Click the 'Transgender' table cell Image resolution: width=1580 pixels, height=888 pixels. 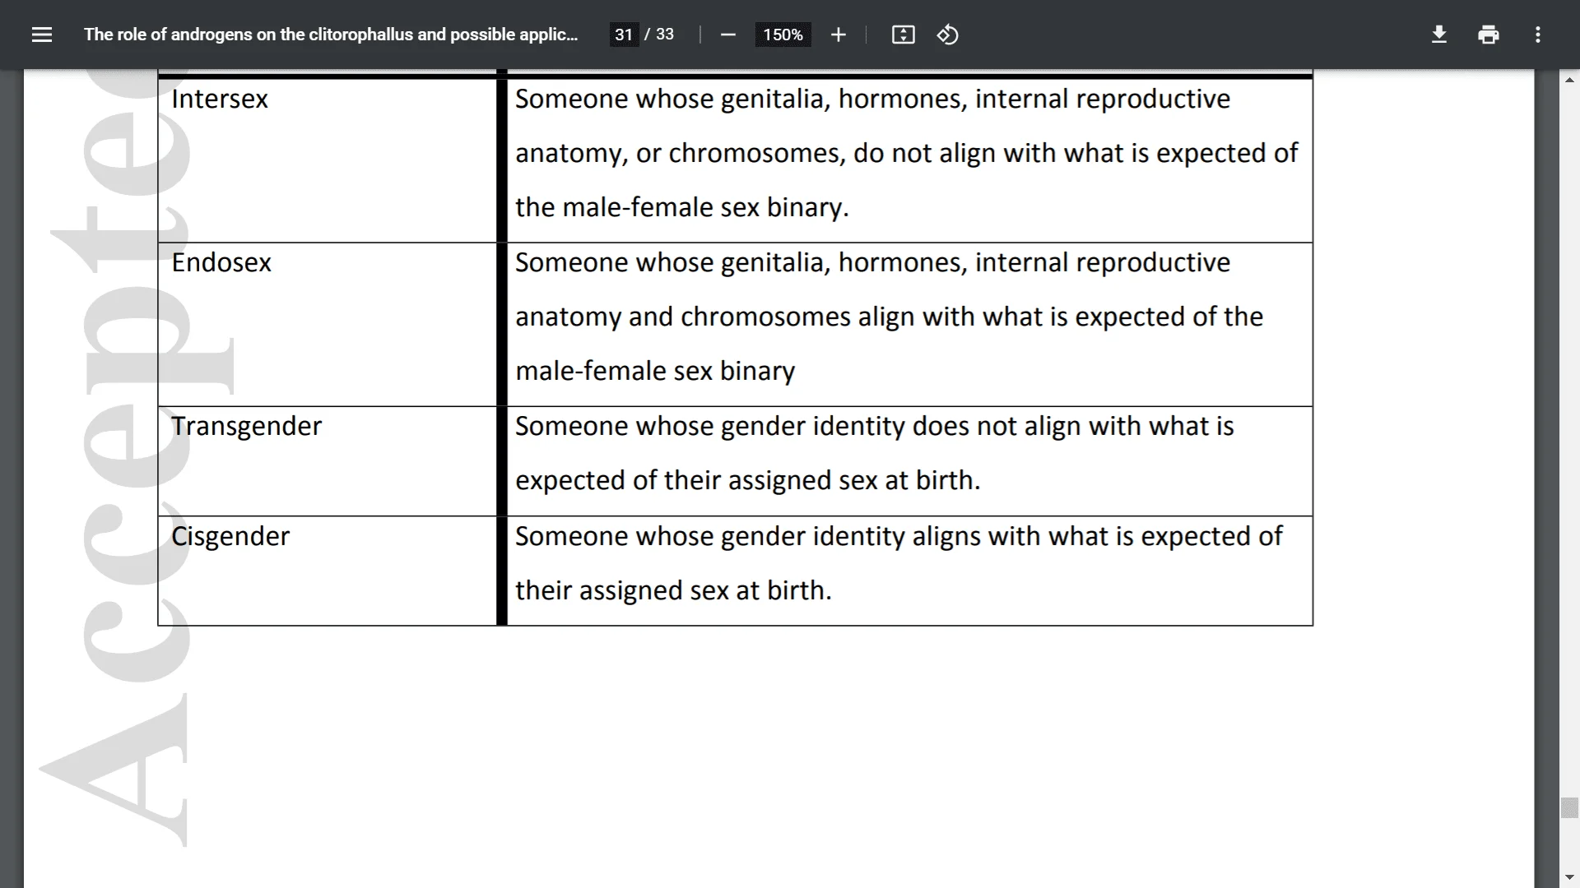[328, 461]
